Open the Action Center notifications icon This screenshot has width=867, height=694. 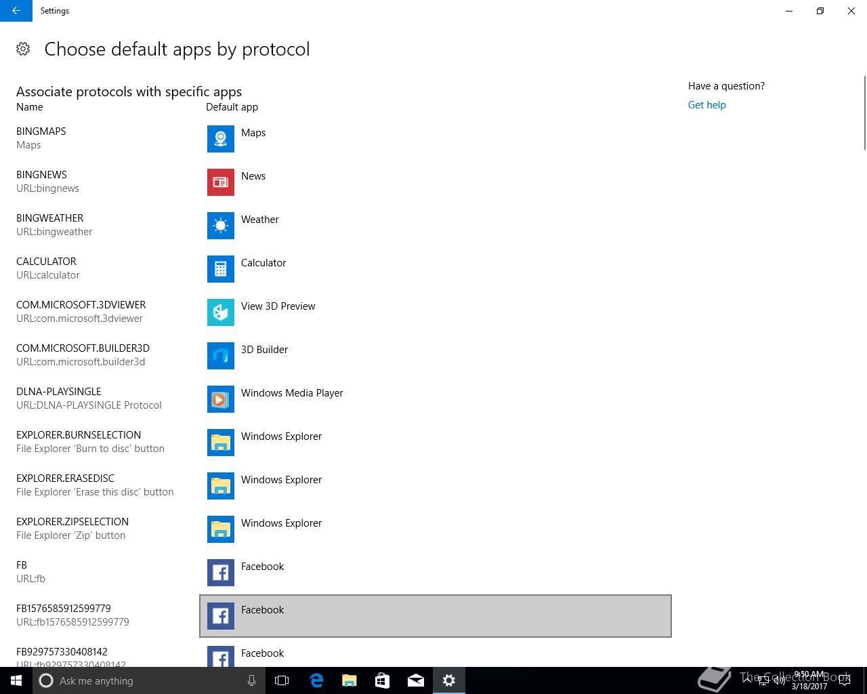(x=844, y=680)
